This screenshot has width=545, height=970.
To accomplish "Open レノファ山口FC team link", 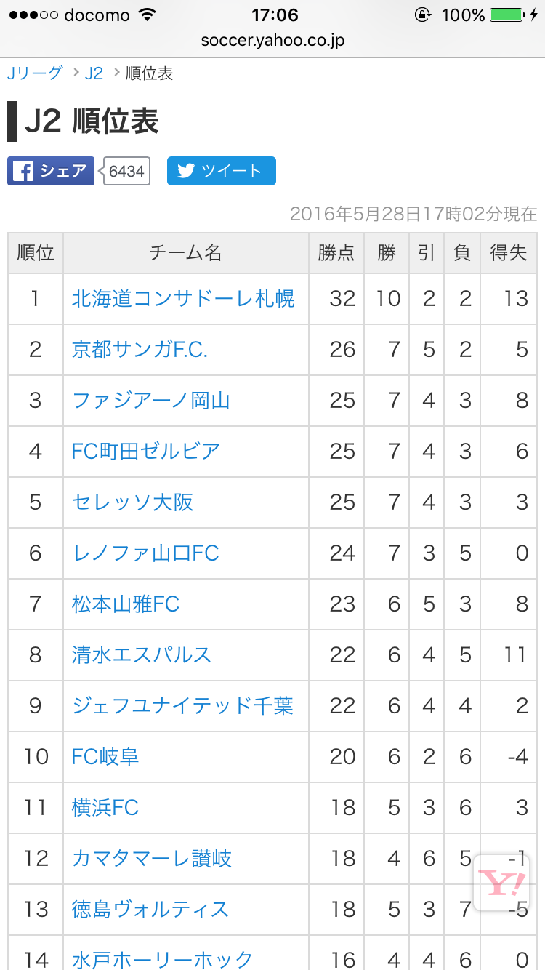I will [x=145, y=553].
